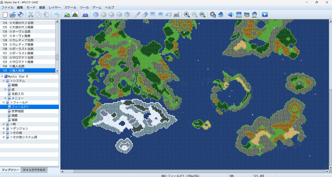The height and width of the screenshot is (177, 332).
Task: Select the Flood Fill tool
Action: pos(168,14)
